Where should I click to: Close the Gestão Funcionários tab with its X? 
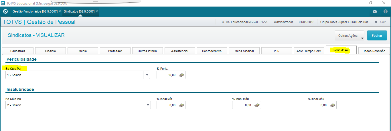click(x=60, y=11)
